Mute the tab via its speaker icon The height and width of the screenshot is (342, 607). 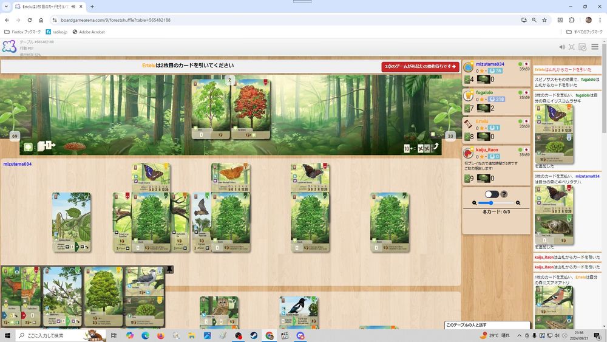(x=73, y=7)
